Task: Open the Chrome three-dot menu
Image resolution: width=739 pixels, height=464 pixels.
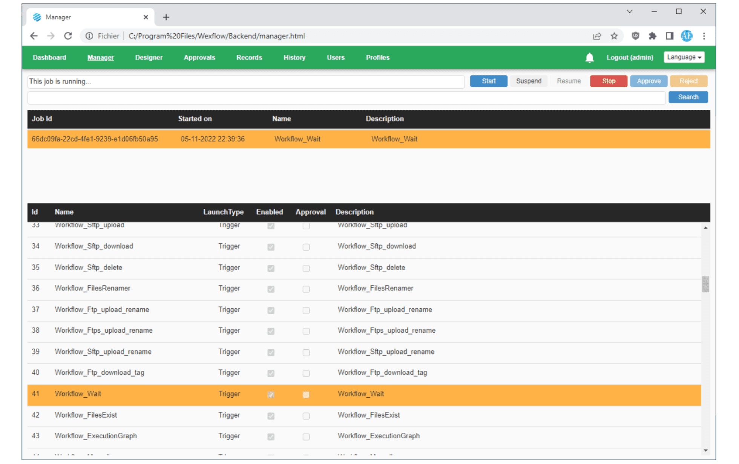Action: pos(704,36)
